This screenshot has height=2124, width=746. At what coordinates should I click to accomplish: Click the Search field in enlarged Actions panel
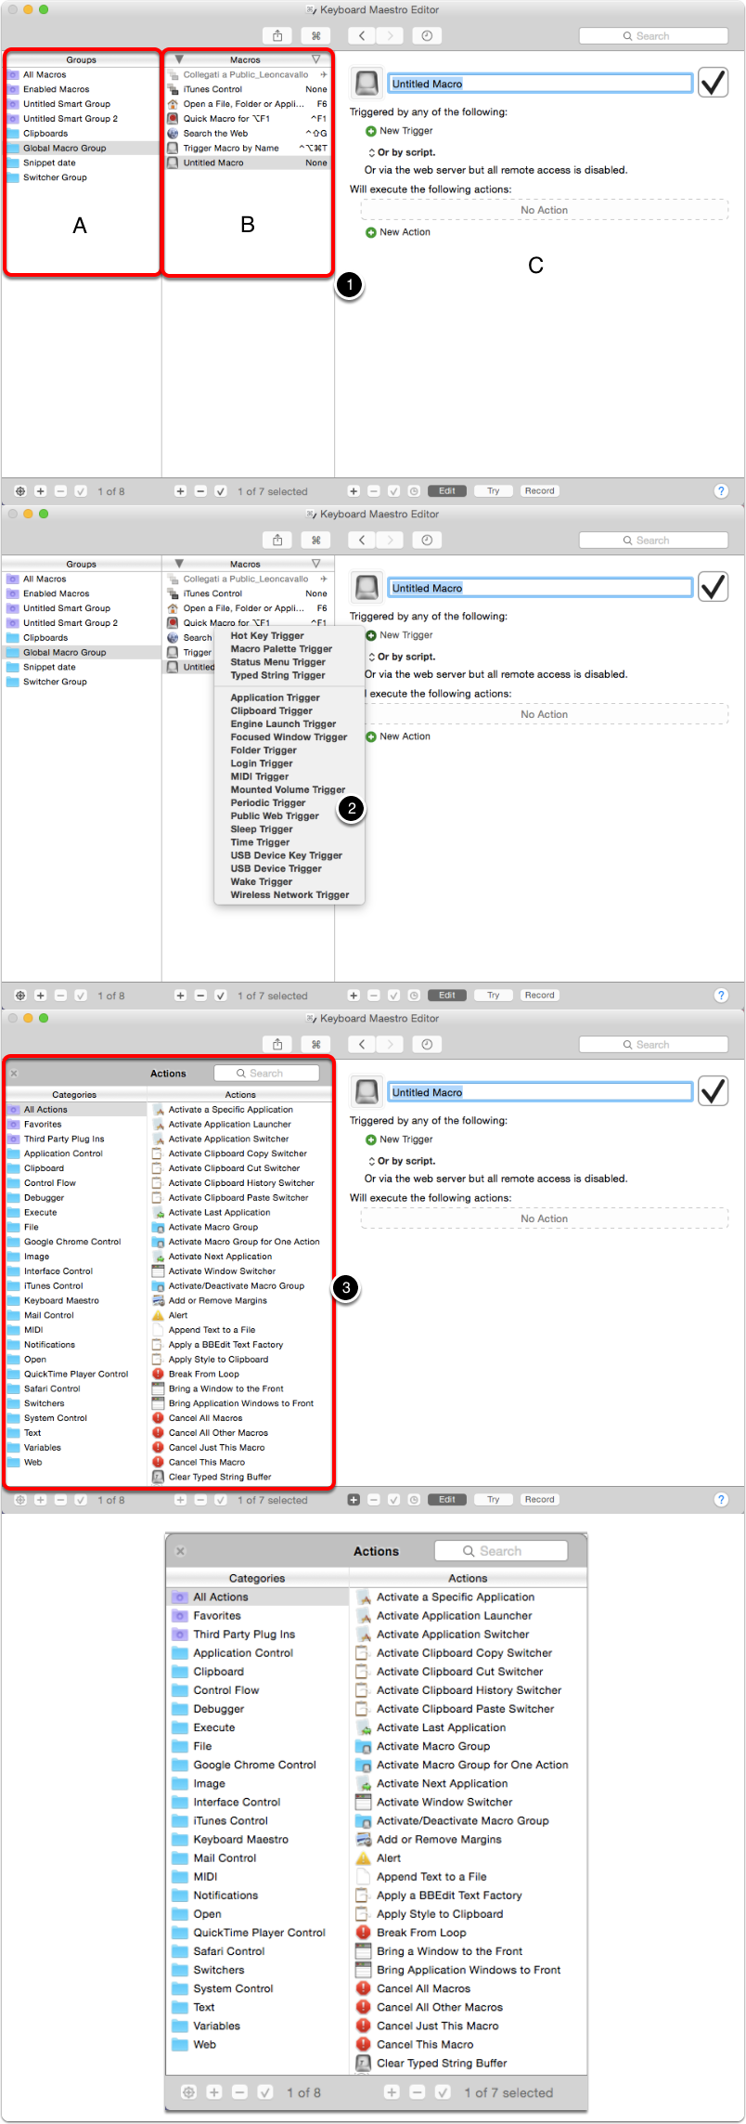501,1551
